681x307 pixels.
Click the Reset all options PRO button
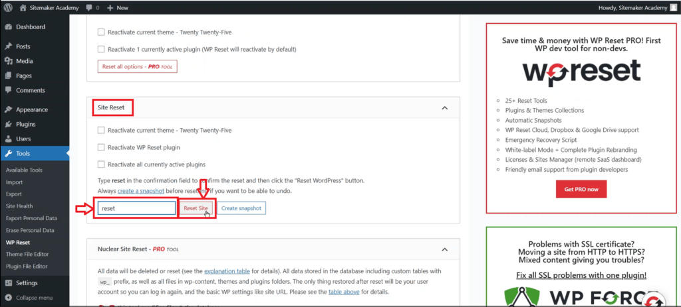(137, 67)
